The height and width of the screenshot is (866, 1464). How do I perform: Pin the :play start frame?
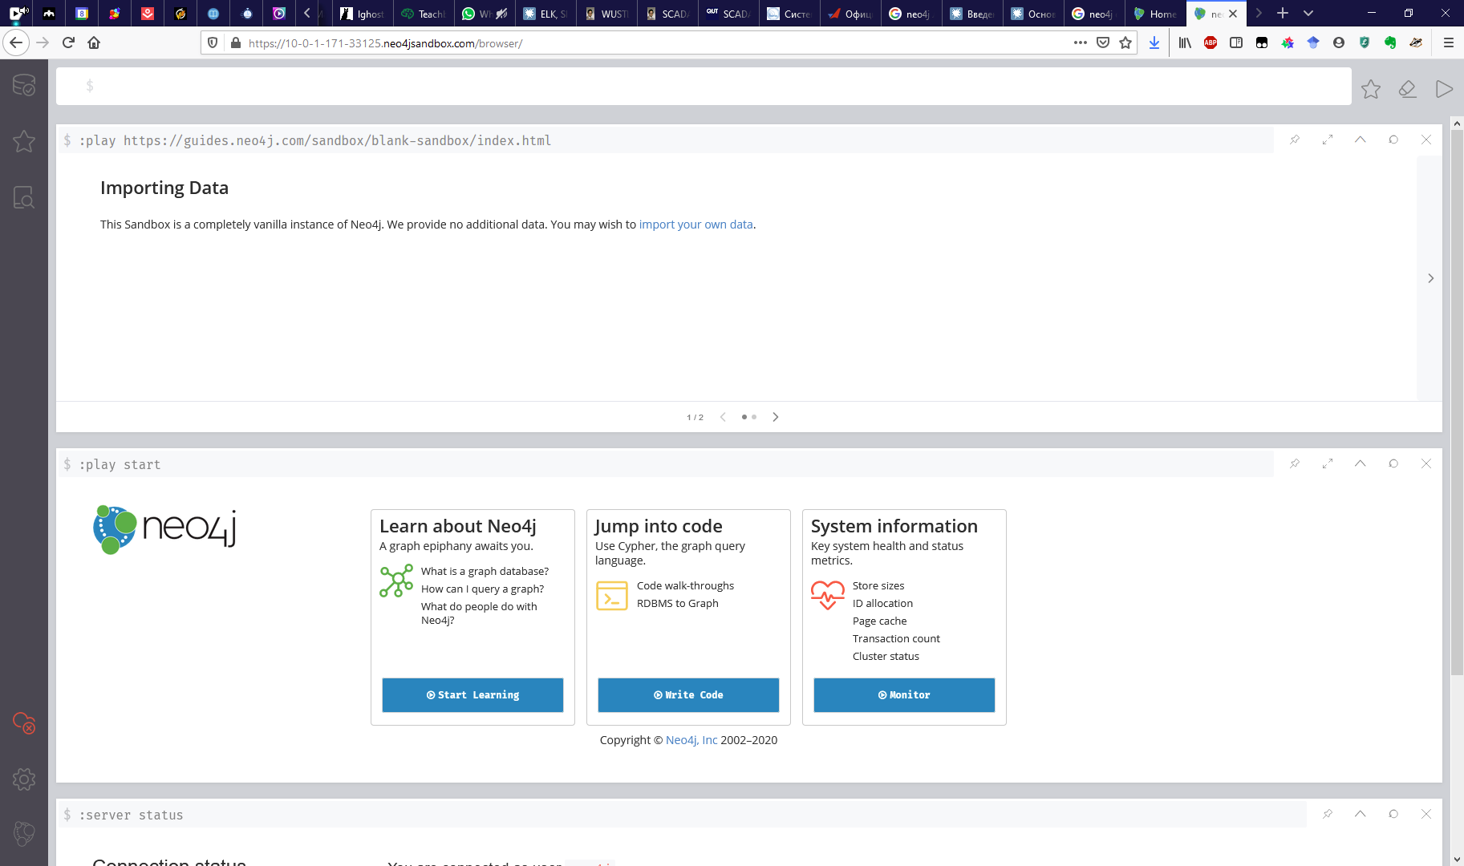click(1295, 463)
